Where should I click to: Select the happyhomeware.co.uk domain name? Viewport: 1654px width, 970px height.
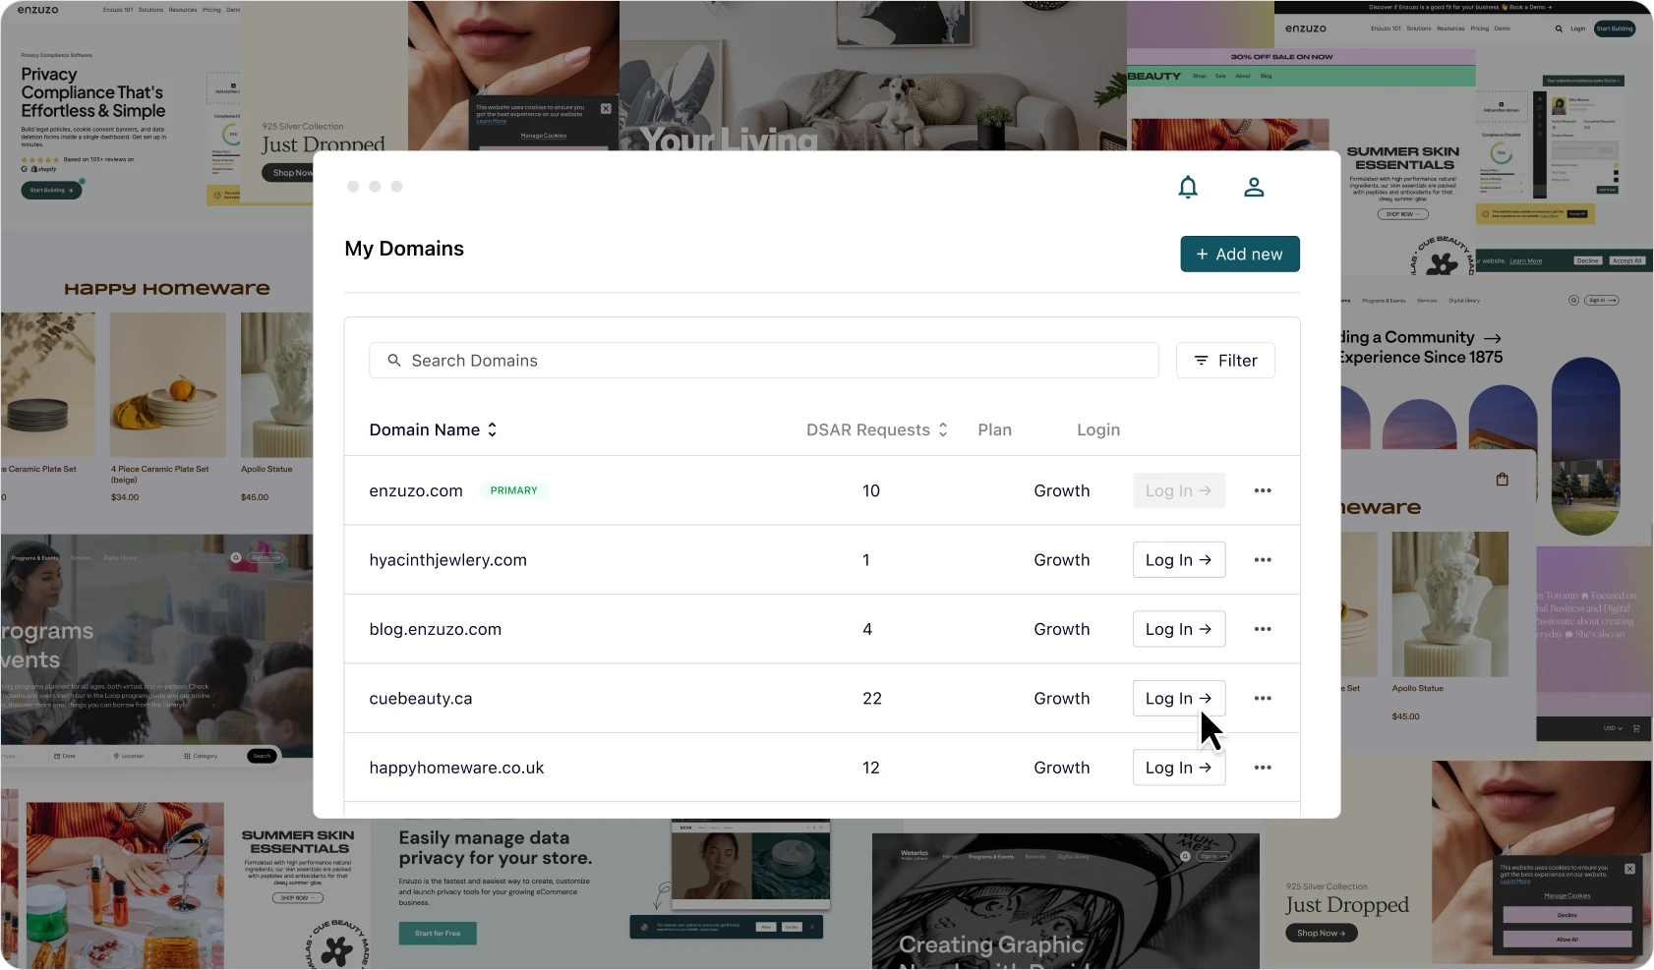pyautogui.click(x=456, y=768)
